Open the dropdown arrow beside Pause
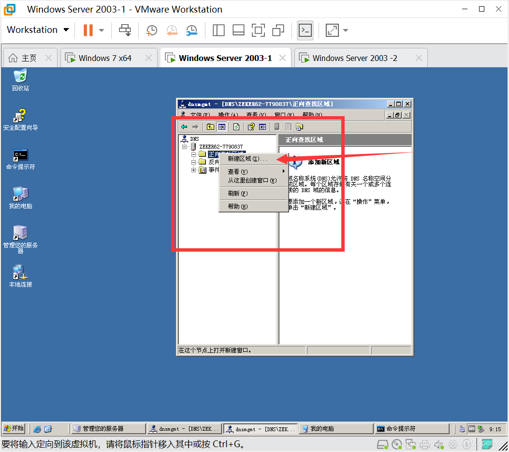509x452 pixels. 102,30
